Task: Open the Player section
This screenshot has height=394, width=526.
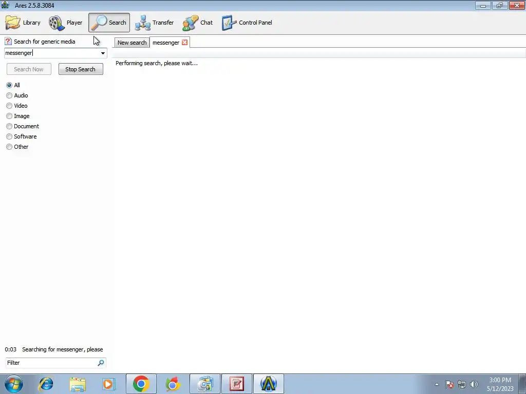Action: click(65, 23)
